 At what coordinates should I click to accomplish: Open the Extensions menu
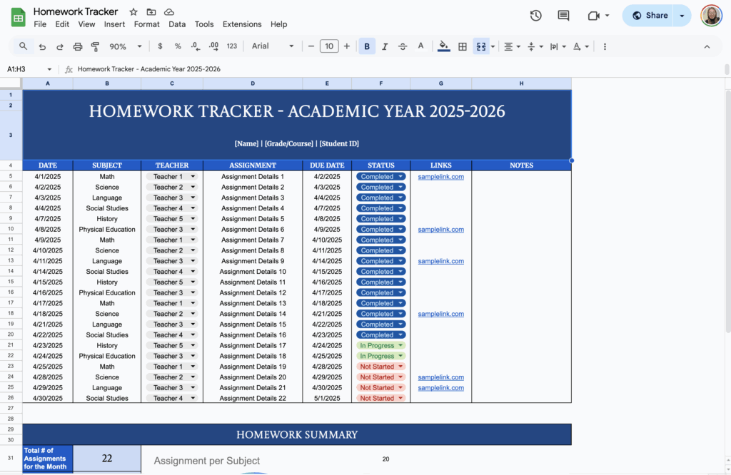[x=241, y=24]
